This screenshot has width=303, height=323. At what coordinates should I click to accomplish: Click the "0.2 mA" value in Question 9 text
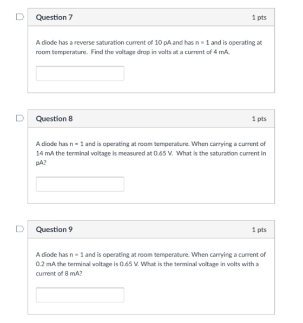tap(45, 264)
